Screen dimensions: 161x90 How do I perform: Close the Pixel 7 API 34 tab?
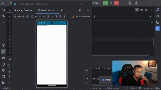click(57, 10)
